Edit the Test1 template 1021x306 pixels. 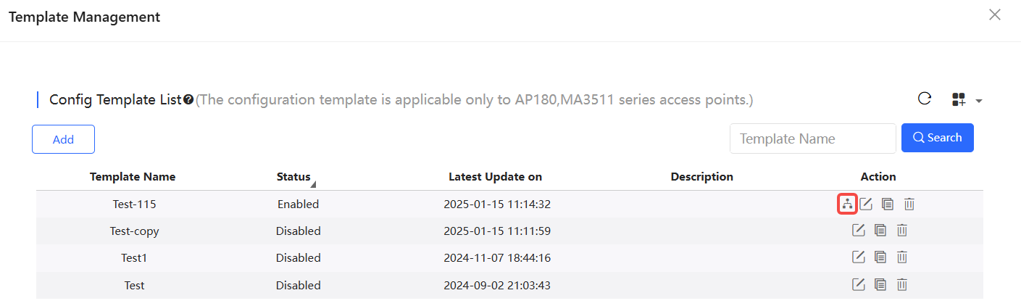click(x=859, y=257)
